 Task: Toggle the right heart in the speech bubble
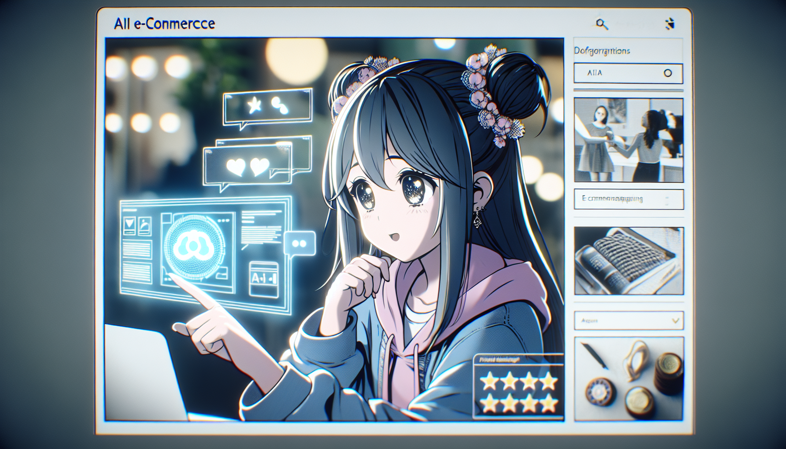pyautogui.click(x=259, y=167)
